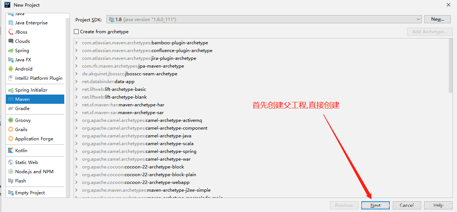Click the Kotlin K icon
The width and height of the screenshot is (457, 212).
11,151
